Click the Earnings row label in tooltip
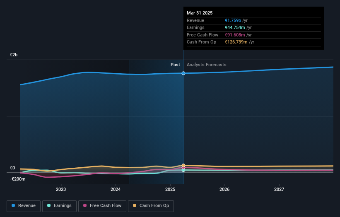Screen dimensions: 340x217 point(195,27)
